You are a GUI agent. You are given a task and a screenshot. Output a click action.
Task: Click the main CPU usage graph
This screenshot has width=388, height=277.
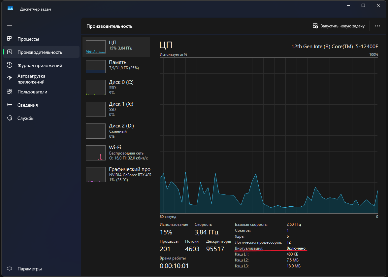269,135
